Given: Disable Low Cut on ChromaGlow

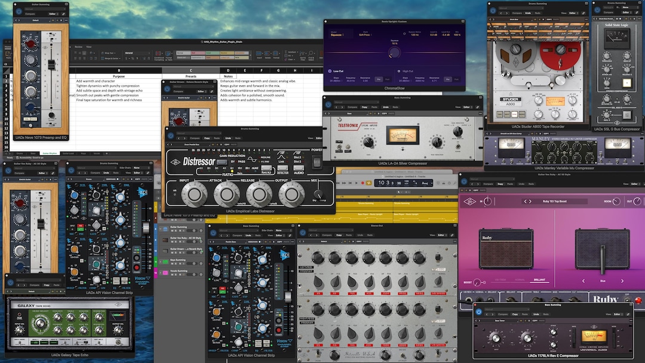Looking at the screenshot, I should point(330,70).
